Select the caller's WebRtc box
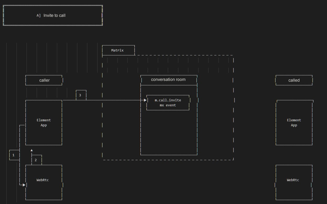 coord(44,182)
